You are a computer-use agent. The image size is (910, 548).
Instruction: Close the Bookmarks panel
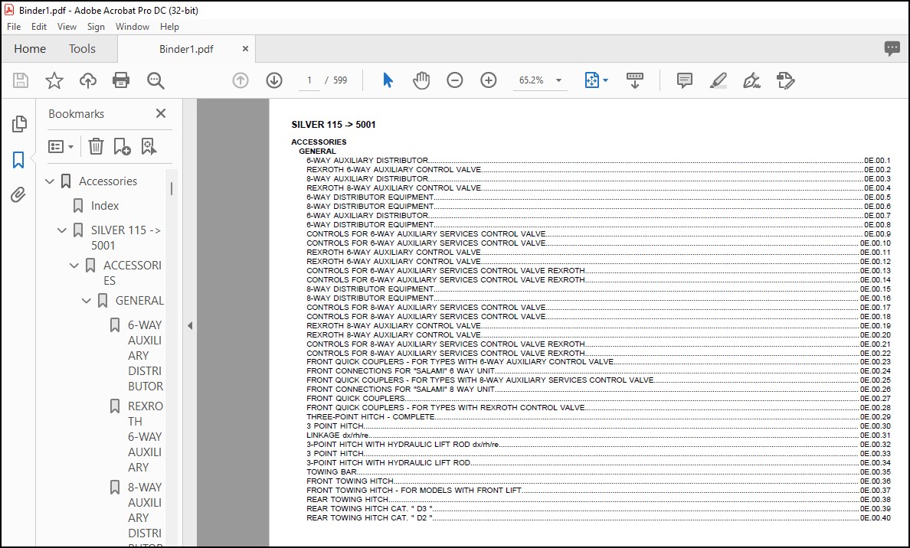[x=161, y=114]
